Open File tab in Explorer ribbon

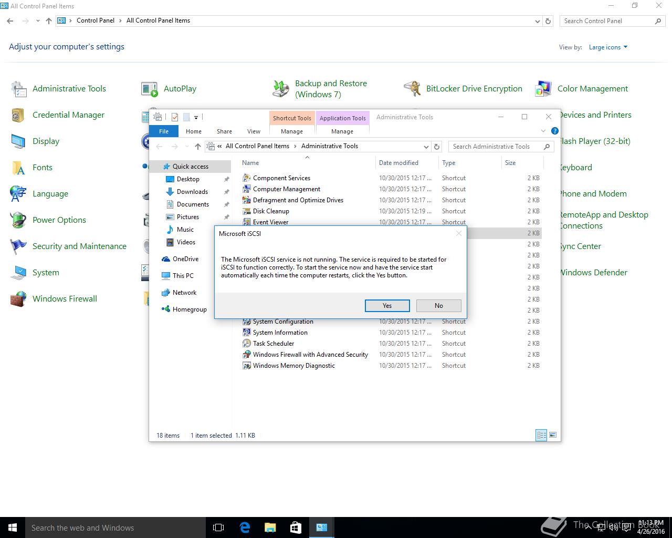pyautogui.click(x=164, y=131)
